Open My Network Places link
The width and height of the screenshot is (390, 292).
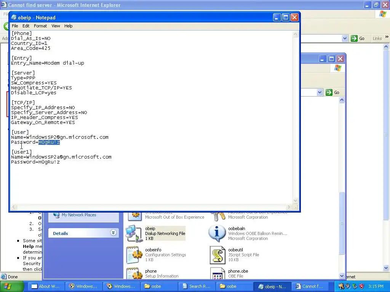pyautogui.click(x=79, y=215)
